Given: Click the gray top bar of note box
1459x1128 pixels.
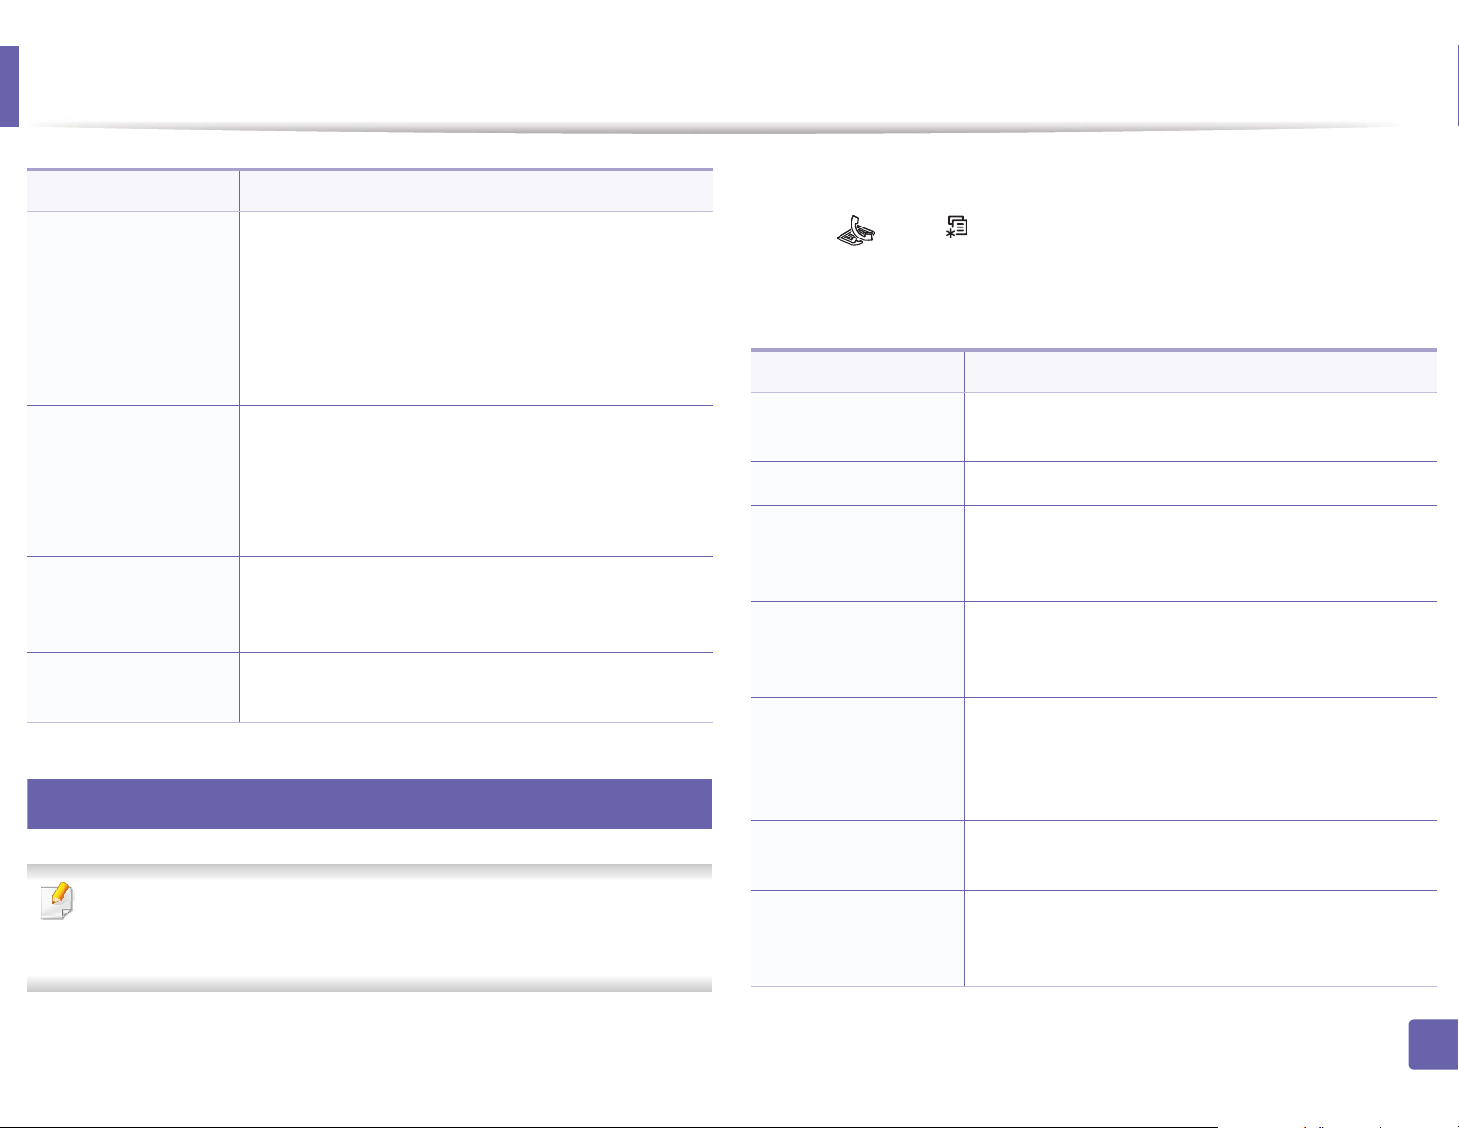Looking at the screenshot, I should pyautogui.click(x=369, y=871).
